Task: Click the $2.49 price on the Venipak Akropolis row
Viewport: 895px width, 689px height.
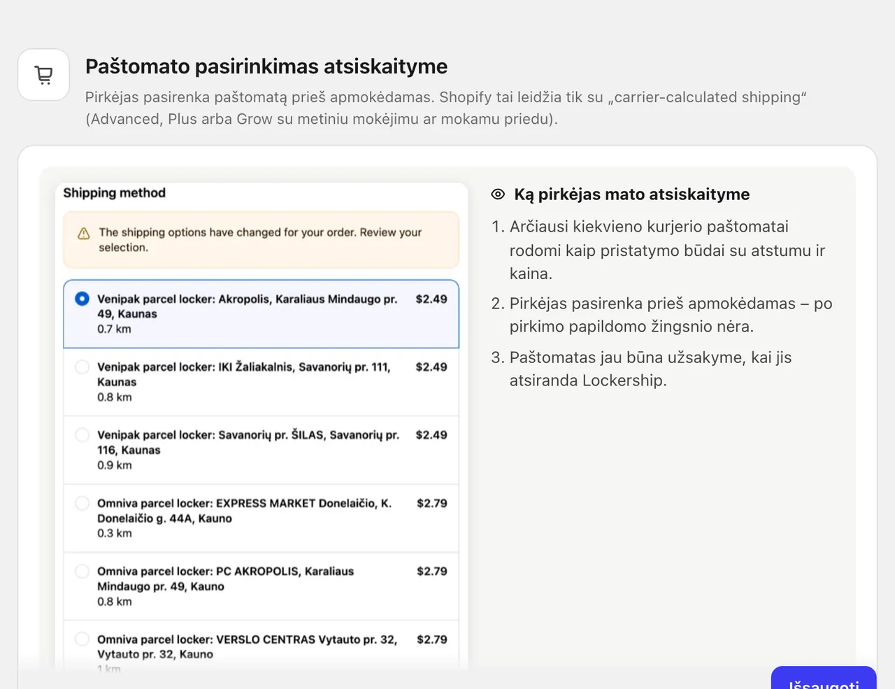Action: coord(431,299)
